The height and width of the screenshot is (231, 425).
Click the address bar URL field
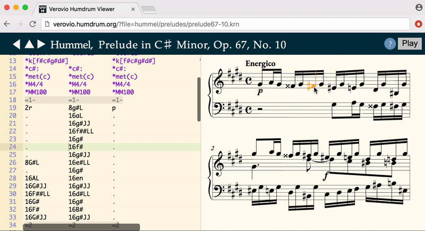pyautogui.click(x=225, y=24)
